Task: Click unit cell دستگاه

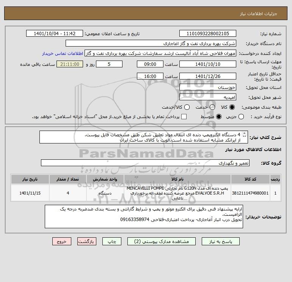Action: pyautogui.click(x=105, y=193)
